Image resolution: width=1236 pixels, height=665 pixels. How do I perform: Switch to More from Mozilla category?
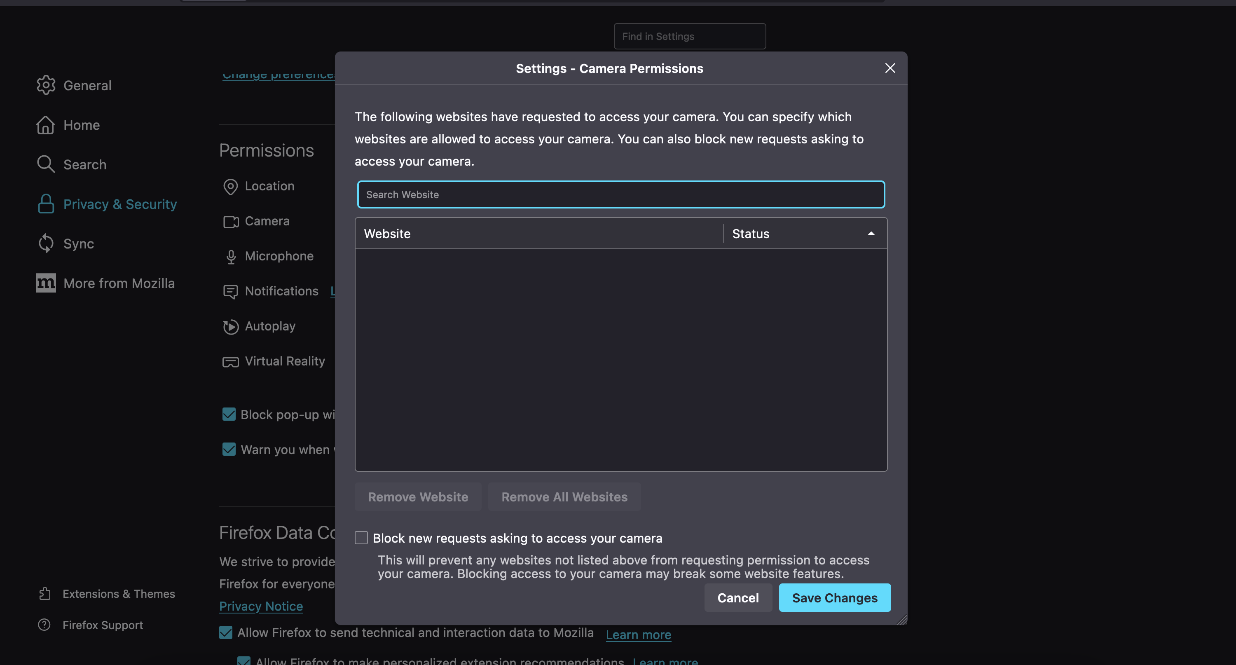tap(119, 283)
